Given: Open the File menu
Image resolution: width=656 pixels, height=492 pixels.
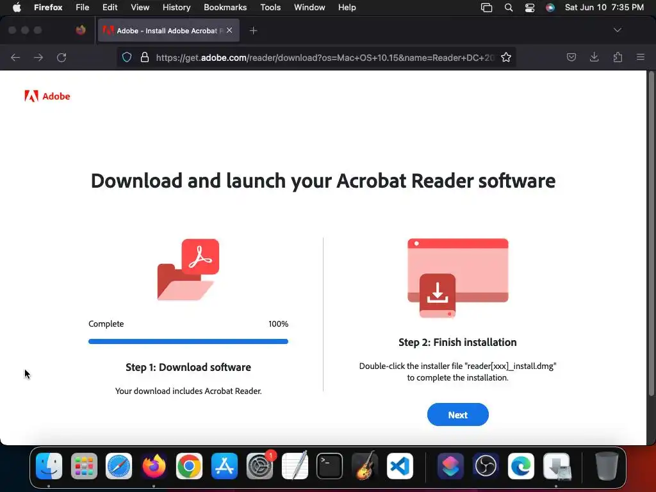Looking at the screenshot, I should coord(83,8).
